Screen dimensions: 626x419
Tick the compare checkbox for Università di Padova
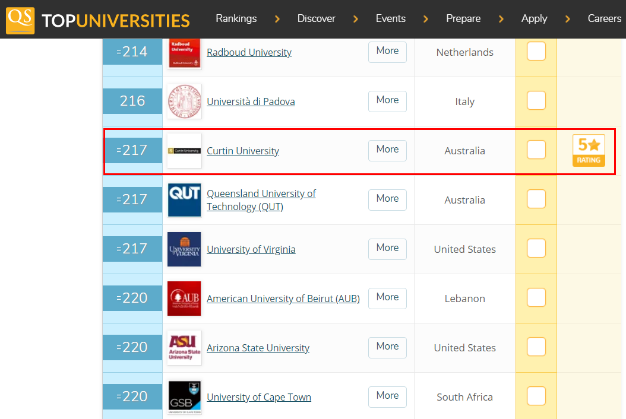click(x=536, y=100)
